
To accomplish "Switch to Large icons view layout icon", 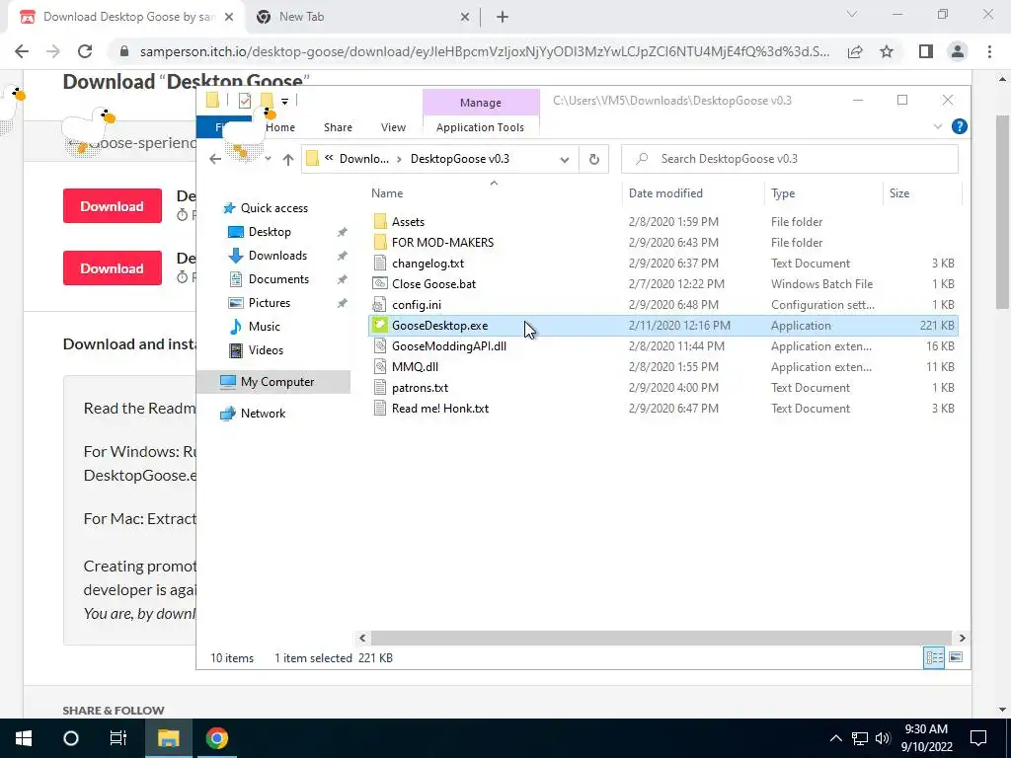I will click(956, 657).
